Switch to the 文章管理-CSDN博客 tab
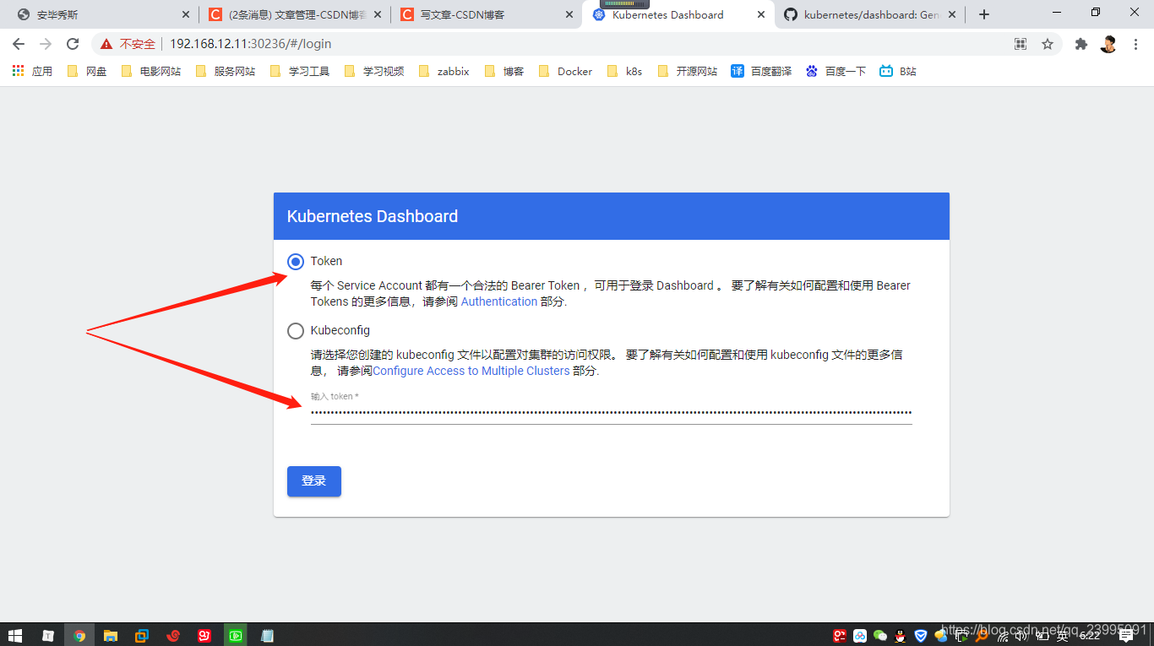1154x646 pixels. [x=296, y=14]
